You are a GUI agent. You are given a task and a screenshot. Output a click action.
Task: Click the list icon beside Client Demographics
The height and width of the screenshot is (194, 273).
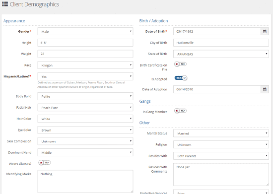tap(5, 4)
